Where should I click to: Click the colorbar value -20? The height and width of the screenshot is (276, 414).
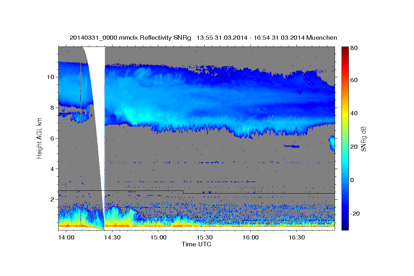(356, 214)
